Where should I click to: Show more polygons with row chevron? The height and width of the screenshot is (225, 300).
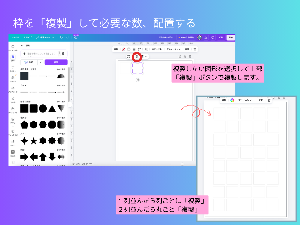(63, 124)
